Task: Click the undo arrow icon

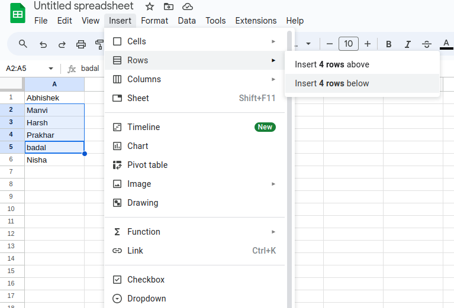Action: 43,44
